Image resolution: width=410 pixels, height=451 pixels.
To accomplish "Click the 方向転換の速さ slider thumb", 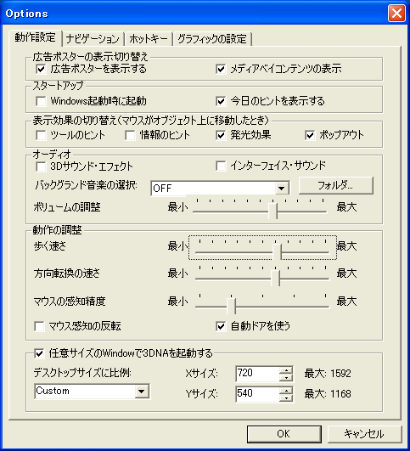I will pos(275,278).
